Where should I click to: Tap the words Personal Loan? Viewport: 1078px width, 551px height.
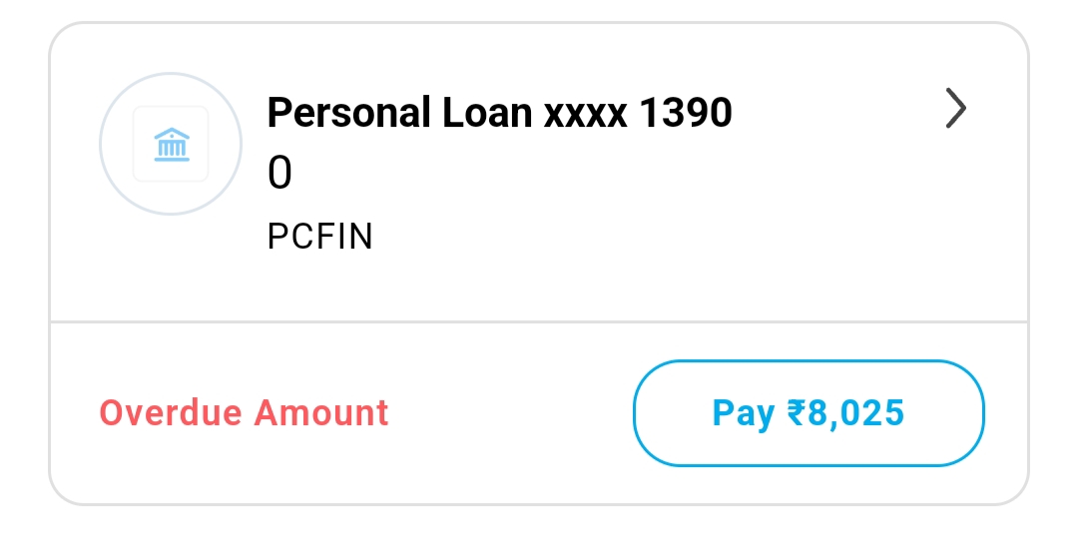[399, 114]
